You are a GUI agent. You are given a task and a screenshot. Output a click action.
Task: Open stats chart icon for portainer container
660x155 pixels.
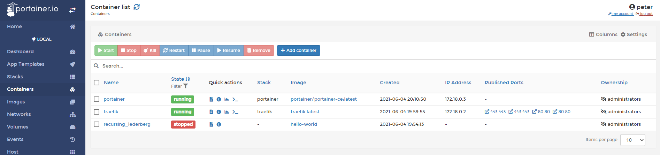[x=227, y=99]
